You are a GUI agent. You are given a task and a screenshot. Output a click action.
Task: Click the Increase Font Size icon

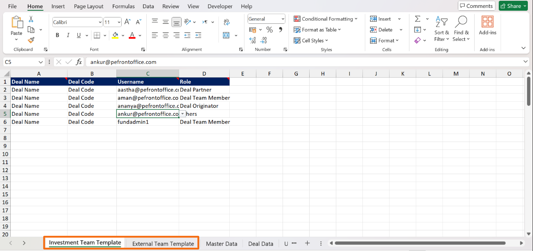[x=128, y=22]
